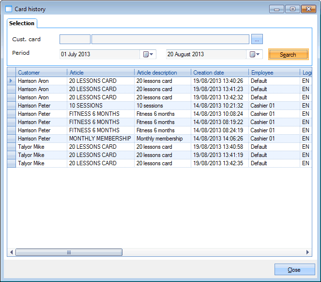Sort by Article column header
321x282 pixels.
point(100,73)
